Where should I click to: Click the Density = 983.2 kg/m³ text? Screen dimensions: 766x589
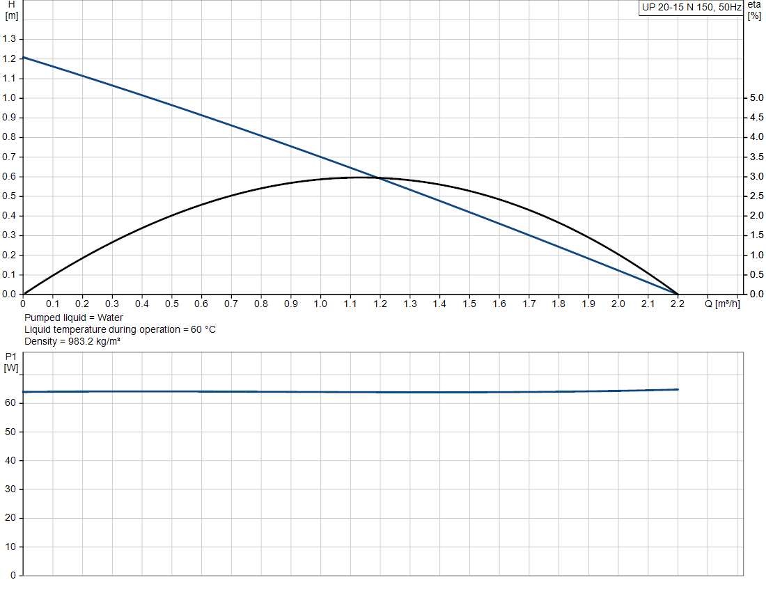click(x=72, y=341)
